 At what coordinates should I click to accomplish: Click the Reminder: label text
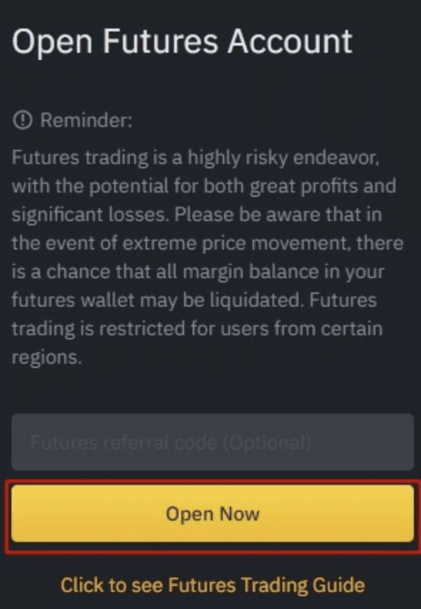point(86,120)
